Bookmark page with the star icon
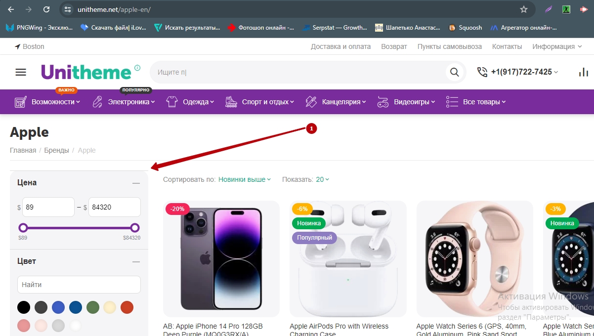The width and height of the screenshot is (594, 336). click(x=524, y=9)
